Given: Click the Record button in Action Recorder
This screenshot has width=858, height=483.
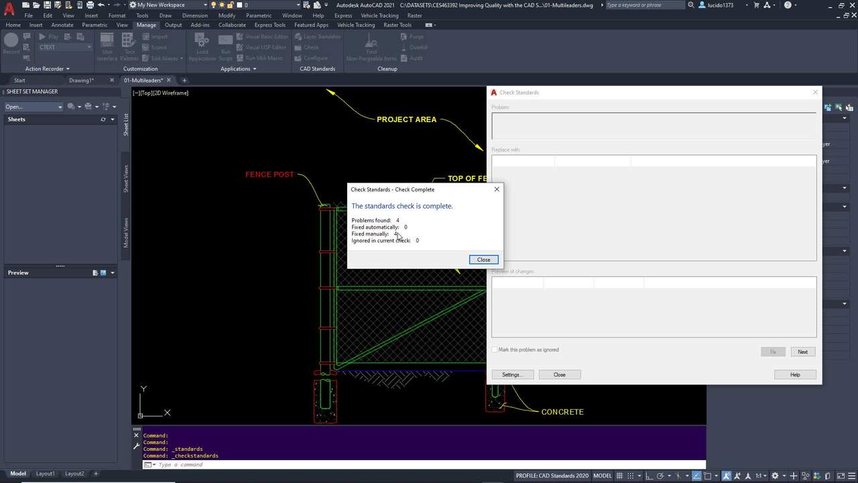Looking at the screenshot, I should point(11,44).
